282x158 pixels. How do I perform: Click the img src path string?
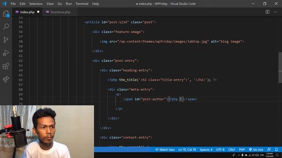163,41
